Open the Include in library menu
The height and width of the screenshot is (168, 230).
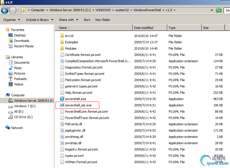pos(39,20)
